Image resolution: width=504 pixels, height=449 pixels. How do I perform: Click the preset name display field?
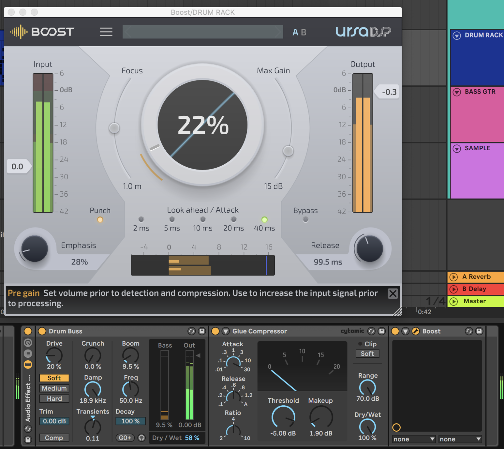point(203,32)
